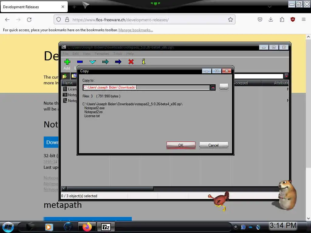Click OK in the Copy dialog
The image size is (311, 233).
click(181, 145)
